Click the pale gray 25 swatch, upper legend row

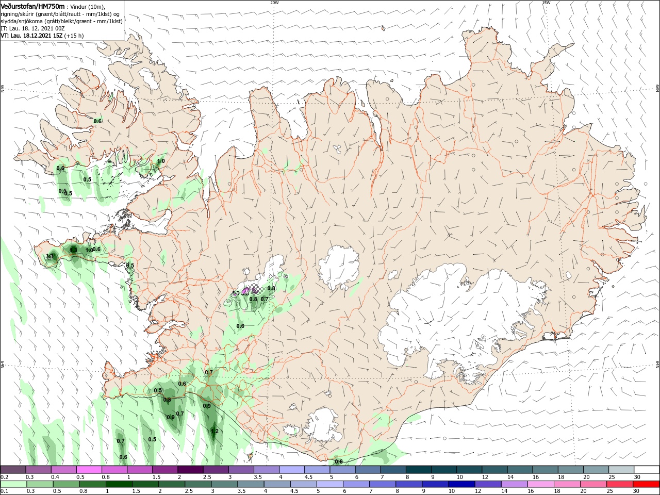click(620, 470)
